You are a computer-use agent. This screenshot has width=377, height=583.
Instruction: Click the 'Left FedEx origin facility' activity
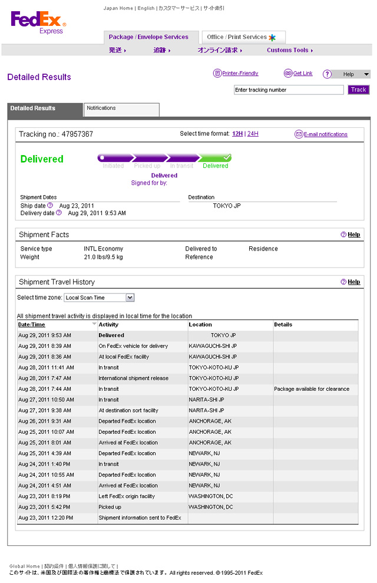pos(127,496)
